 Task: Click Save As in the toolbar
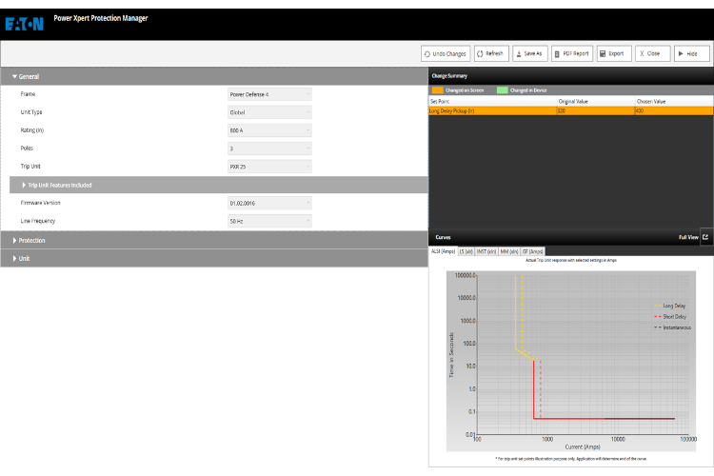[x=527, y=54]
